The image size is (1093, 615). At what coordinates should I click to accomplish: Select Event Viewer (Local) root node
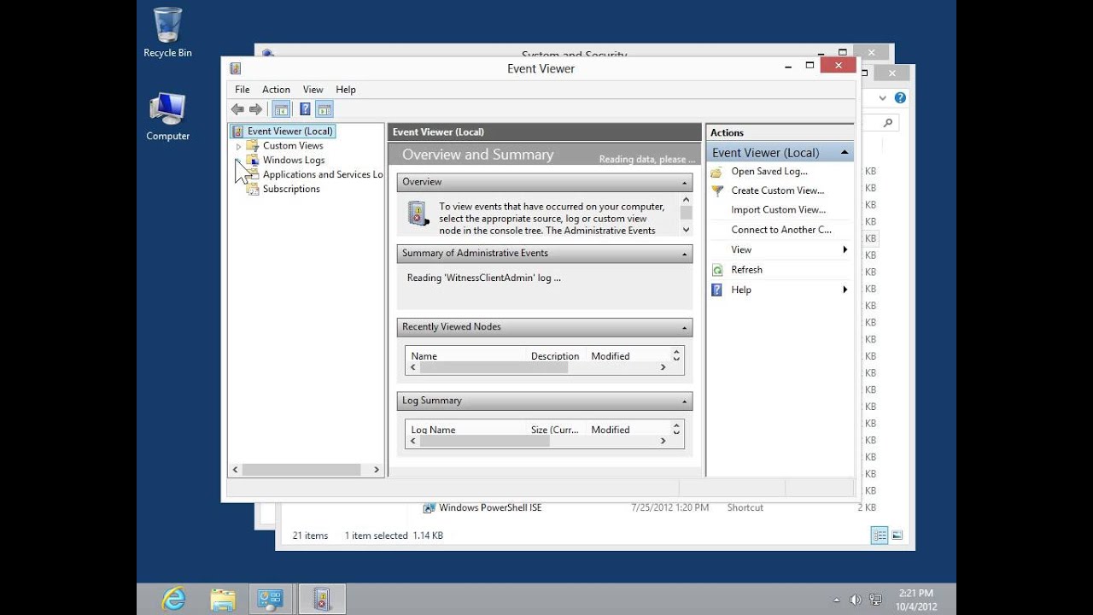coord(290,132)
